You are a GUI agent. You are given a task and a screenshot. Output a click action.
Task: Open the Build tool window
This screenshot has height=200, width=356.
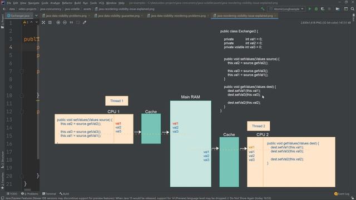[x=65, y=194]
